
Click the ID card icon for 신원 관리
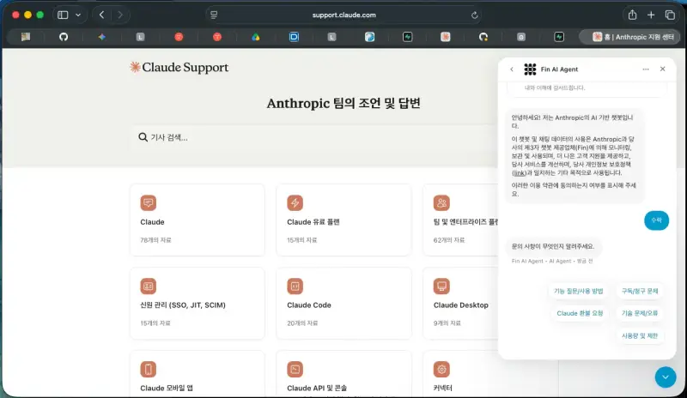click(148, 286)
